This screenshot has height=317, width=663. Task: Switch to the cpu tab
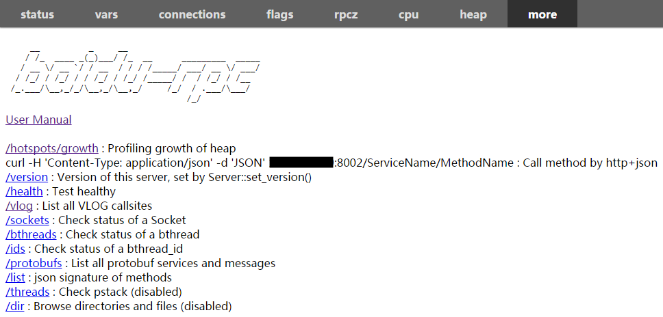(x=408, y=14)
